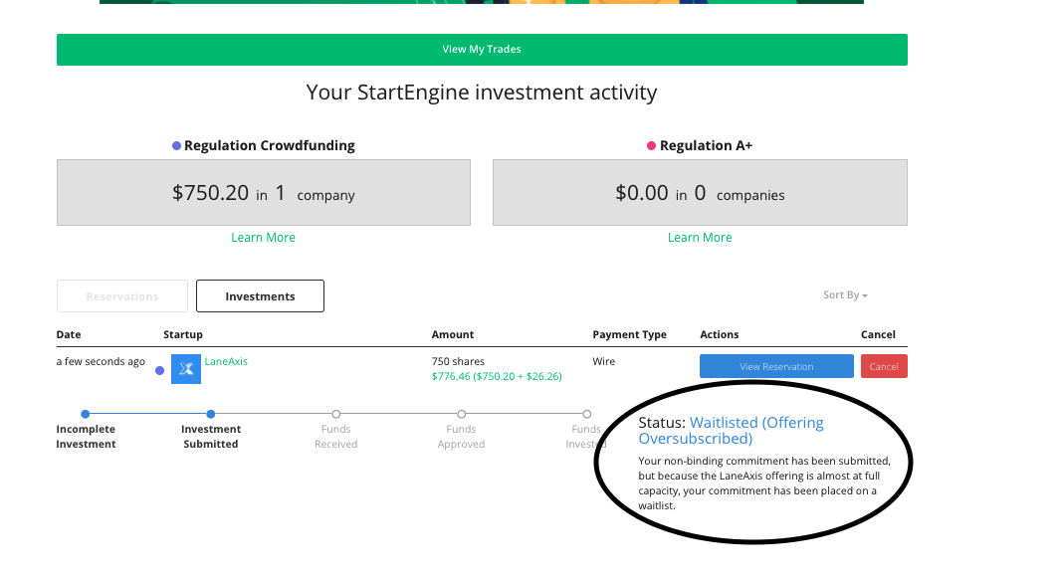The width and height of the screenshot is (1059, 578).
Task: Expand the Sort By dropdown
Action: tap(845, 295)
